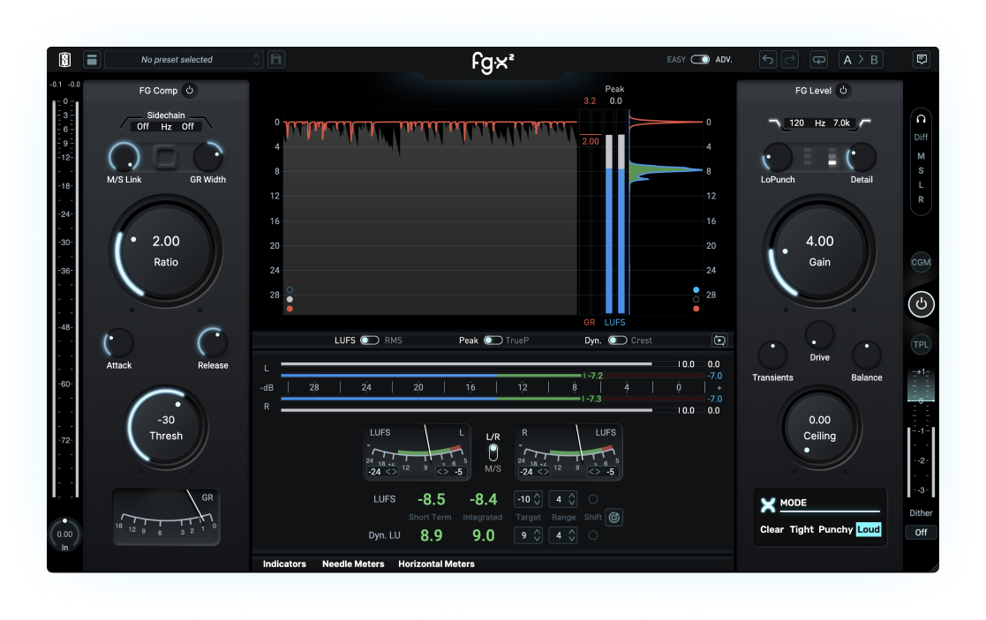Viewport: 986px width, 620px height.
Task: Select the Punchy mode
Action: coord(835,529)
